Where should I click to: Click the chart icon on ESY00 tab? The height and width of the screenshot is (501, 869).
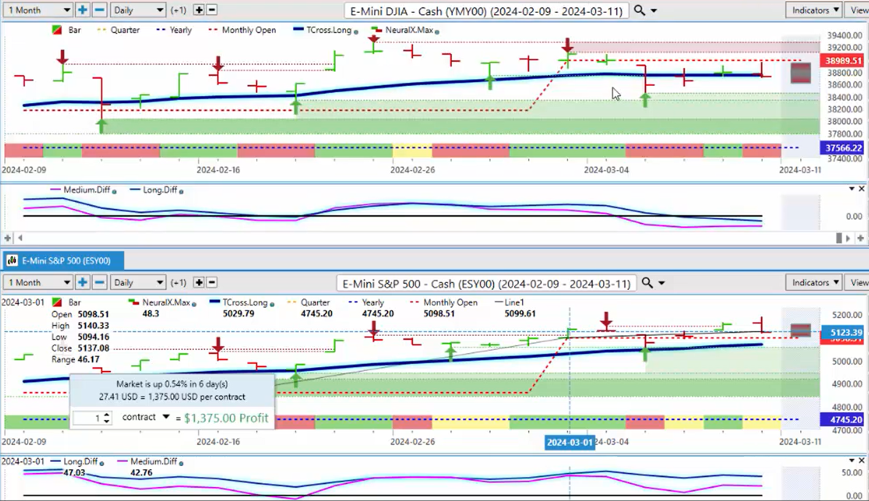pos(12,261)
